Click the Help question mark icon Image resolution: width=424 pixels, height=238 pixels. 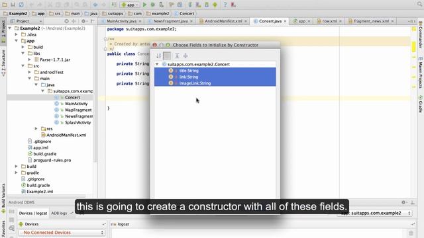(225, 5)
